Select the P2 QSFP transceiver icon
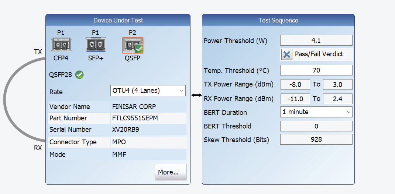The image size is (395, 194). pos(133,45)
